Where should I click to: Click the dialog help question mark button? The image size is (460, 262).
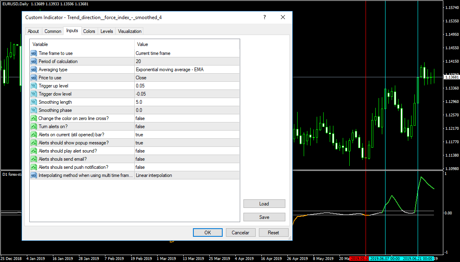pyautogui.click(x=265, y=17)
